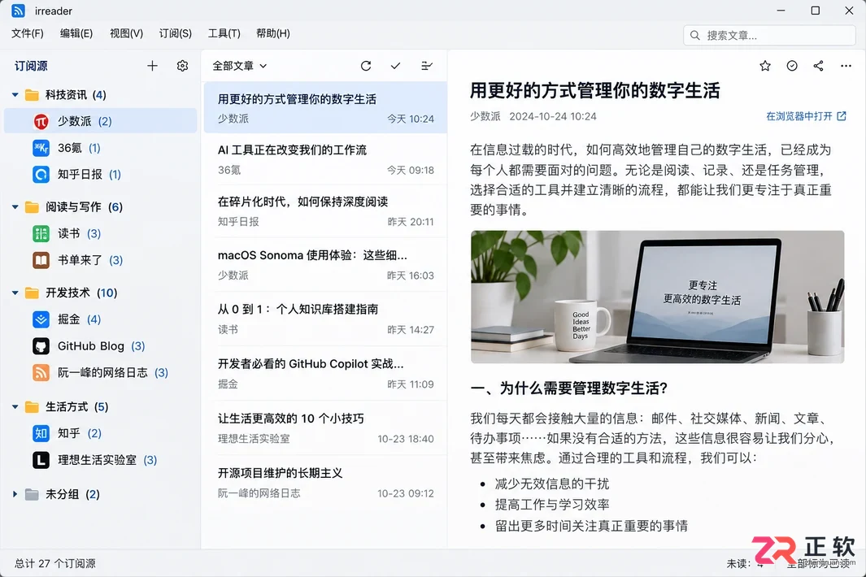Open the 工具(T) menu
This screenshot has width=866, height=577.
(224, 33)
